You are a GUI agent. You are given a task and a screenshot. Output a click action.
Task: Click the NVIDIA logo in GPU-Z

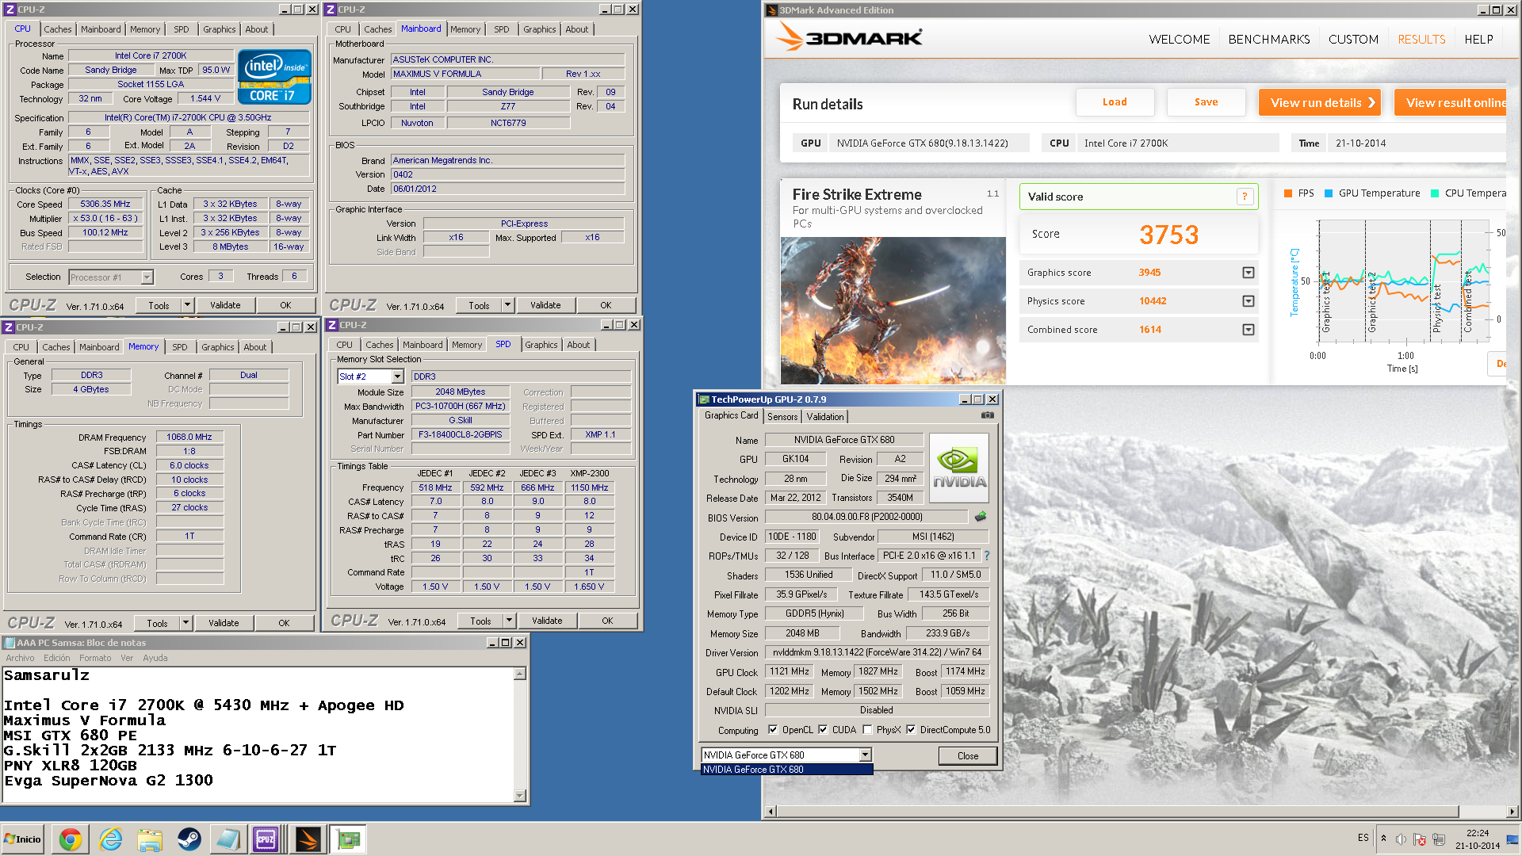[959, 468]
